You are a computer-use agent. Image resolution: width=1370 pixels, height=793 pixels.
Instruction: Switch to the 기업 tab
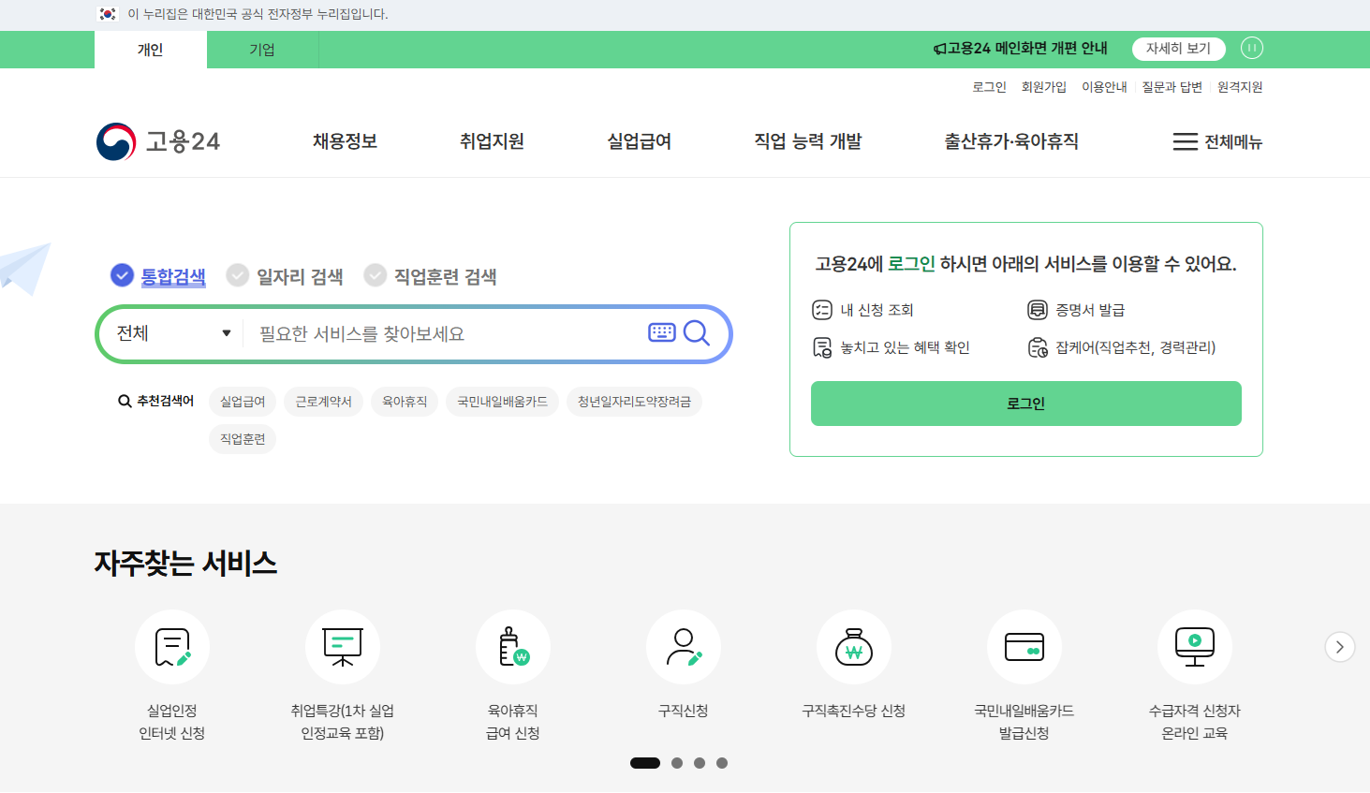[x=262, y=50]
